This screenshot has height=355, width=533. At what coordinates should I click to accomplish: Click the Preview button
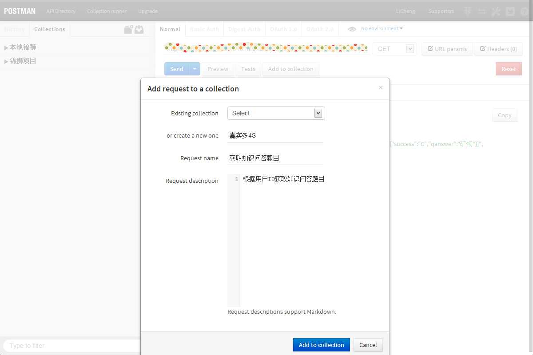218,69
